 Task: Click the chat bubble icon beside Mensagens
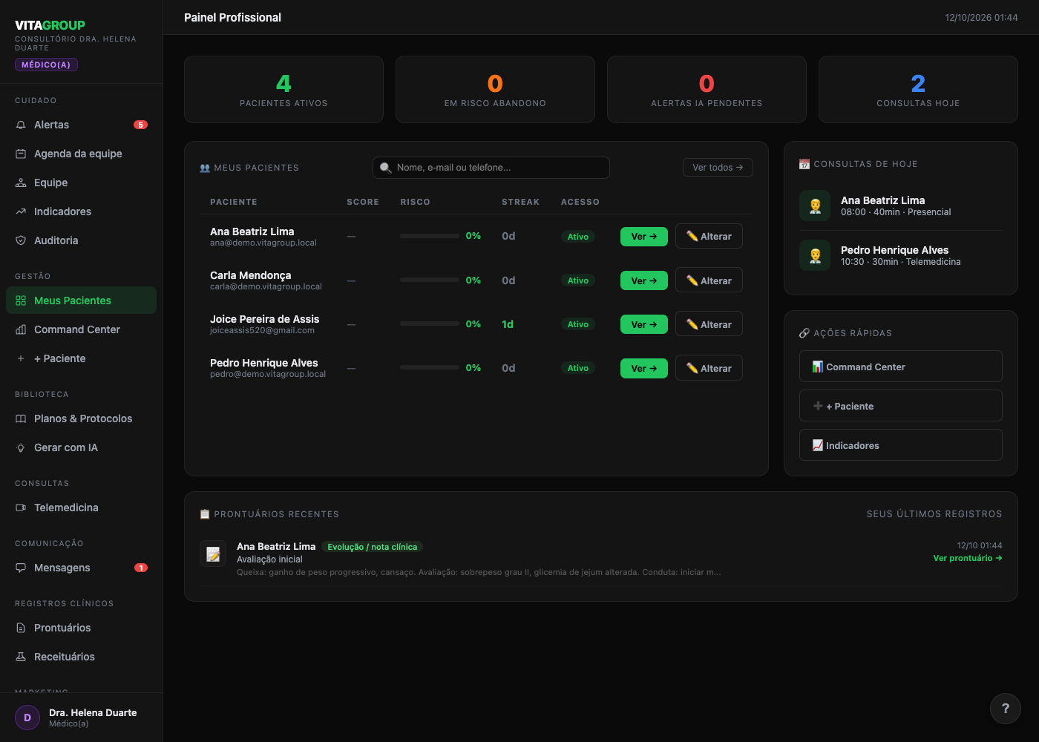coord(21,568)
